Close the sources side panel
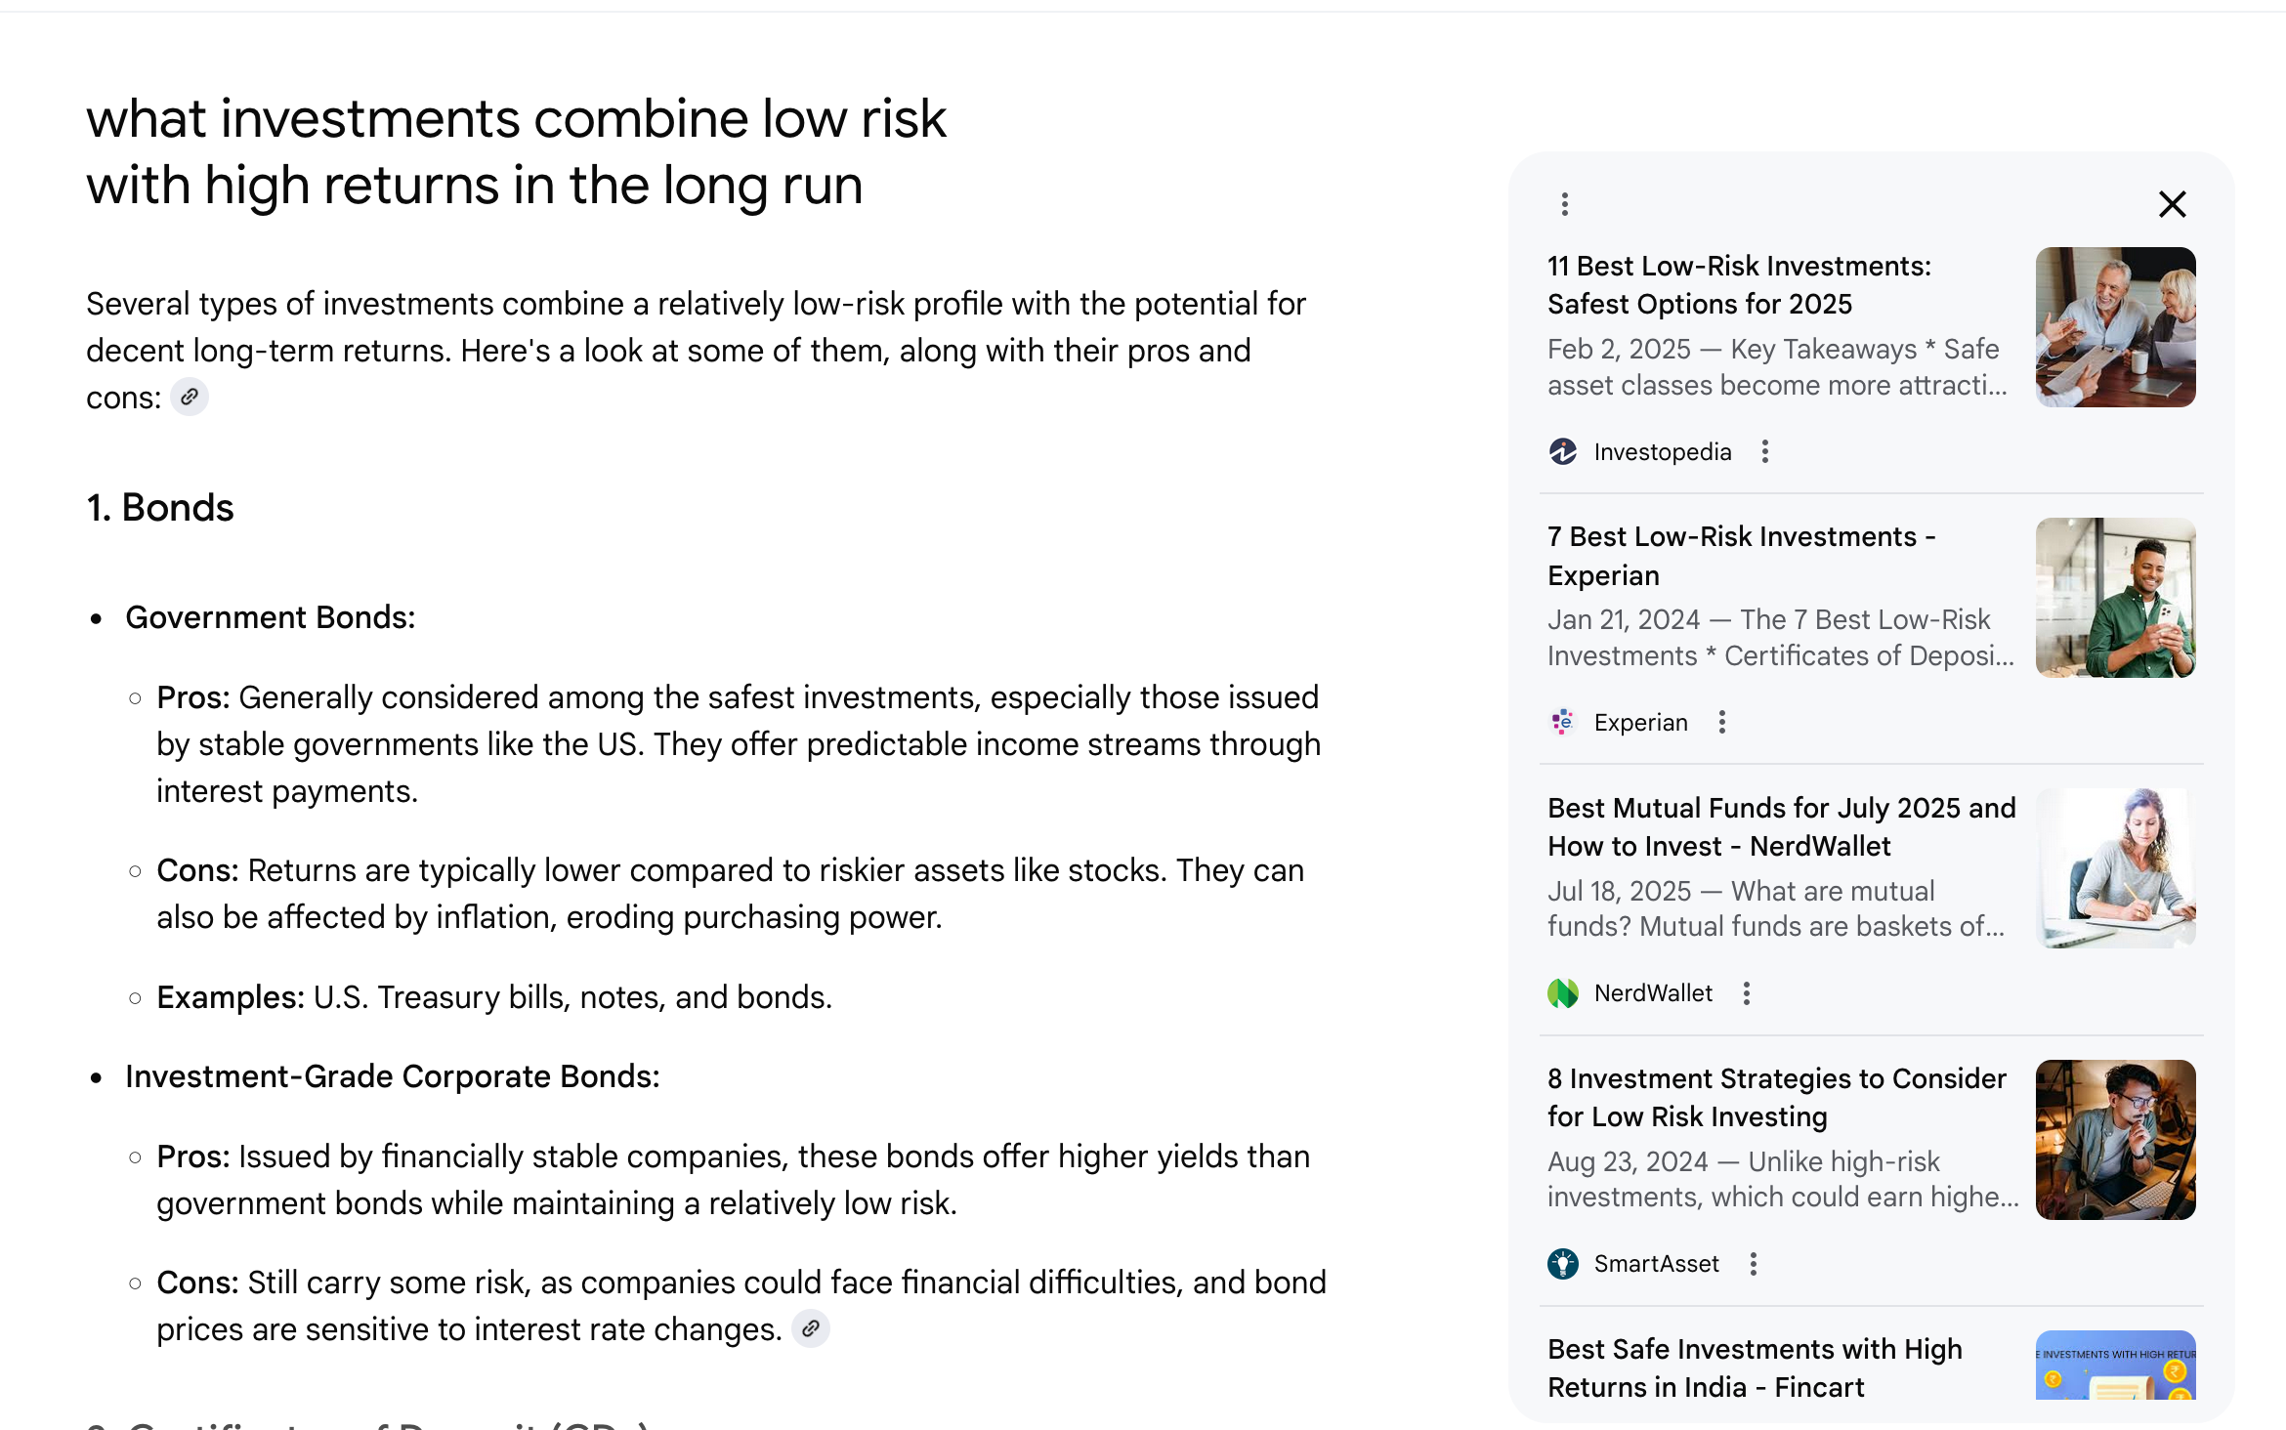2286x1430 pixels. [x=2172, y=204]
